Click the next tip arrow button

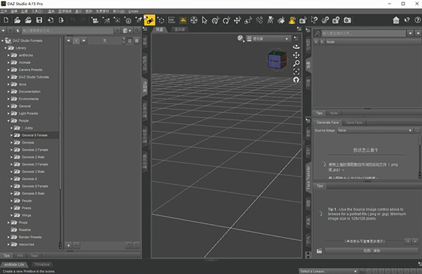[416, 241]
